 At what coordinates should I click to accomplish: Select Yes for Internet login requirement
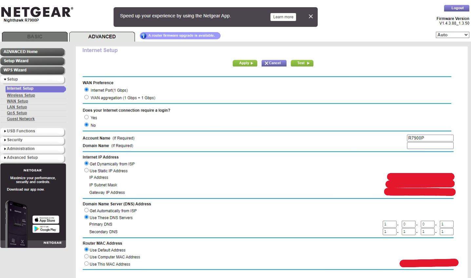click(87, 117)
